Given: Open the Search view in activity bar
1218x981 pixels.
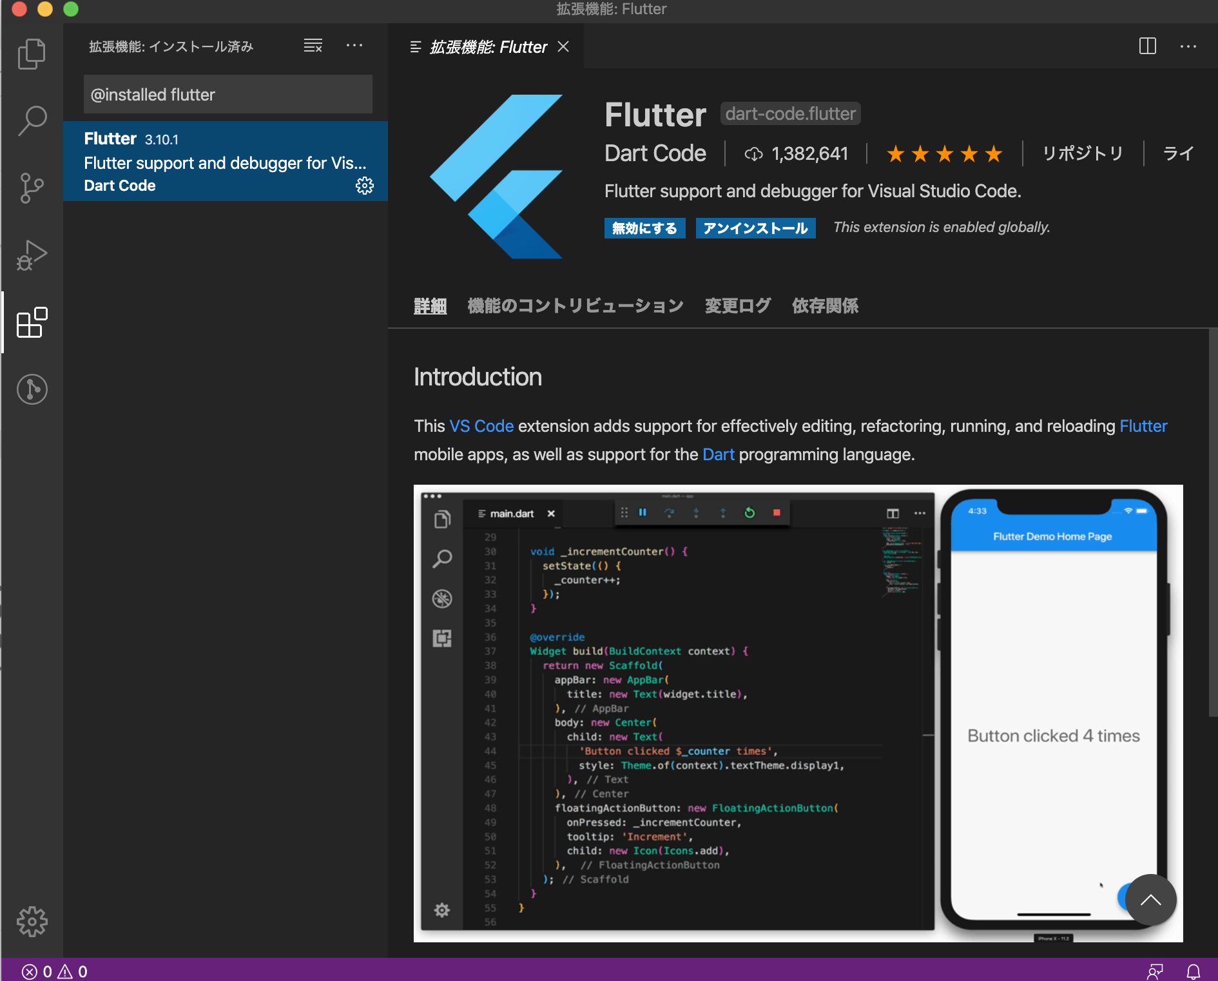Looking at the screenshot, I should pyautogui.click(x=32, y=121).
